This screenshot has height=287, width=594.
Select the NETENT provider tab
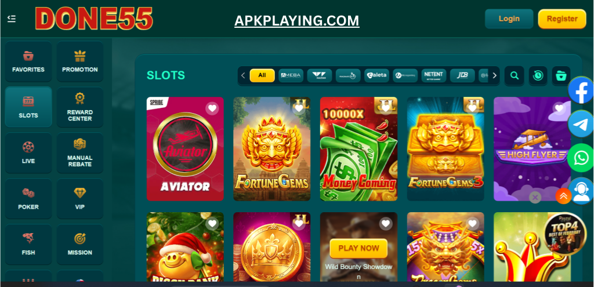pos(434,75)
